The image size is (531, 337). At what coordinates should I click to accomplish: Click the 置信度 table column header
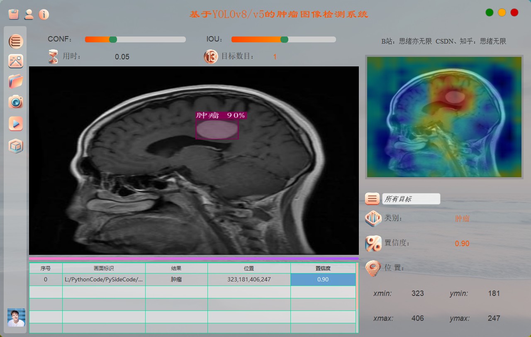point(323,269)
